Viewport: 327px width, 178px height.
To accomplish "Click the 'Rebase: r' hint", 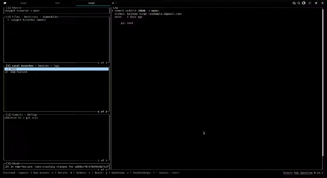I will pos(83,173).
